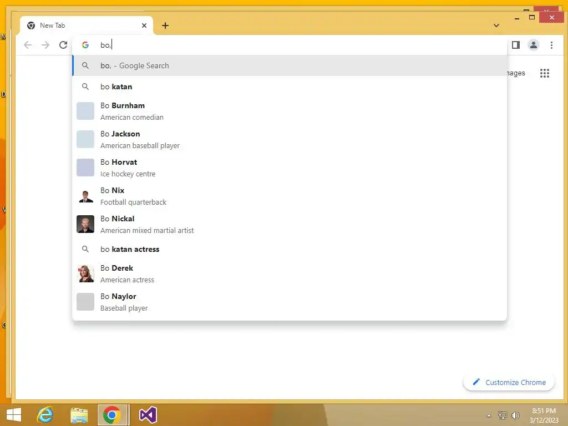Viewport: 568px width, 426px height.
Task: Click the 'Football quarterback' description
Action: [x=133, y=202]
